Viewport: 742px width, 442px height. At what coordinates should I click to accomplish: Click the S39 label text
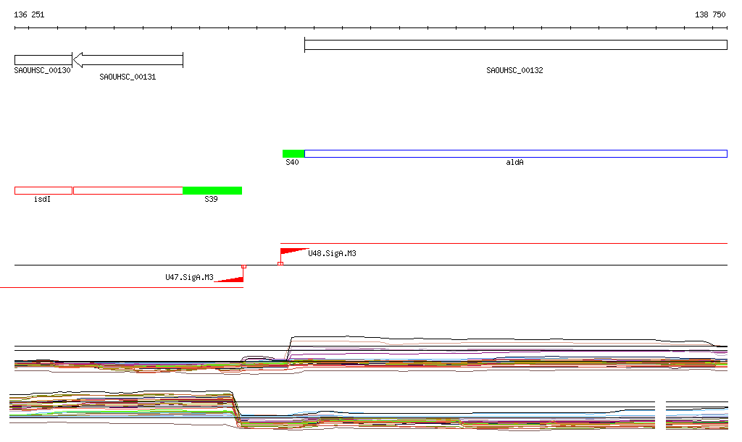211,199
